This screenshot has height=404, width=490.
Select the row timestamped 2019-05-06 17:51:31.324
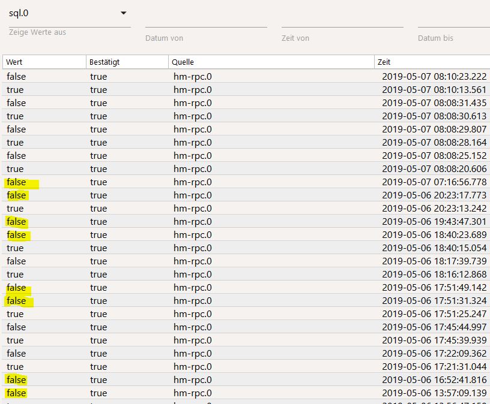coord(245,300)
